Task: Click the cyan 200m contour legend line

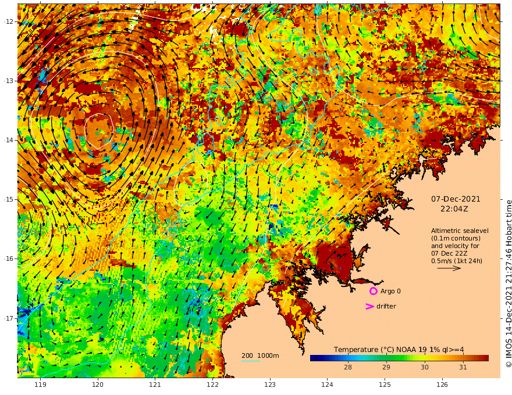Action: coord(251,361)
